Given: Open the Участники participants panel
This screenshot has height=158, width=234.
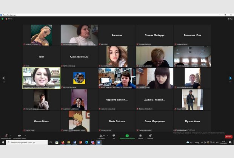Looking at the screenshot, I should tap(101, 136).
